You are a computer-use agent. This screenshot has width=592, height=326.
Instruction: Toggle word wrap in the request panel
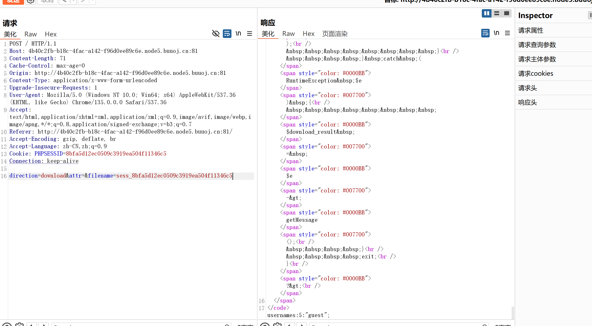(227, 34)
